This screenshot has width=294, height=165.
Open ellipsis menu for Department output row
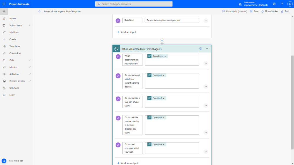pos(206,63)
